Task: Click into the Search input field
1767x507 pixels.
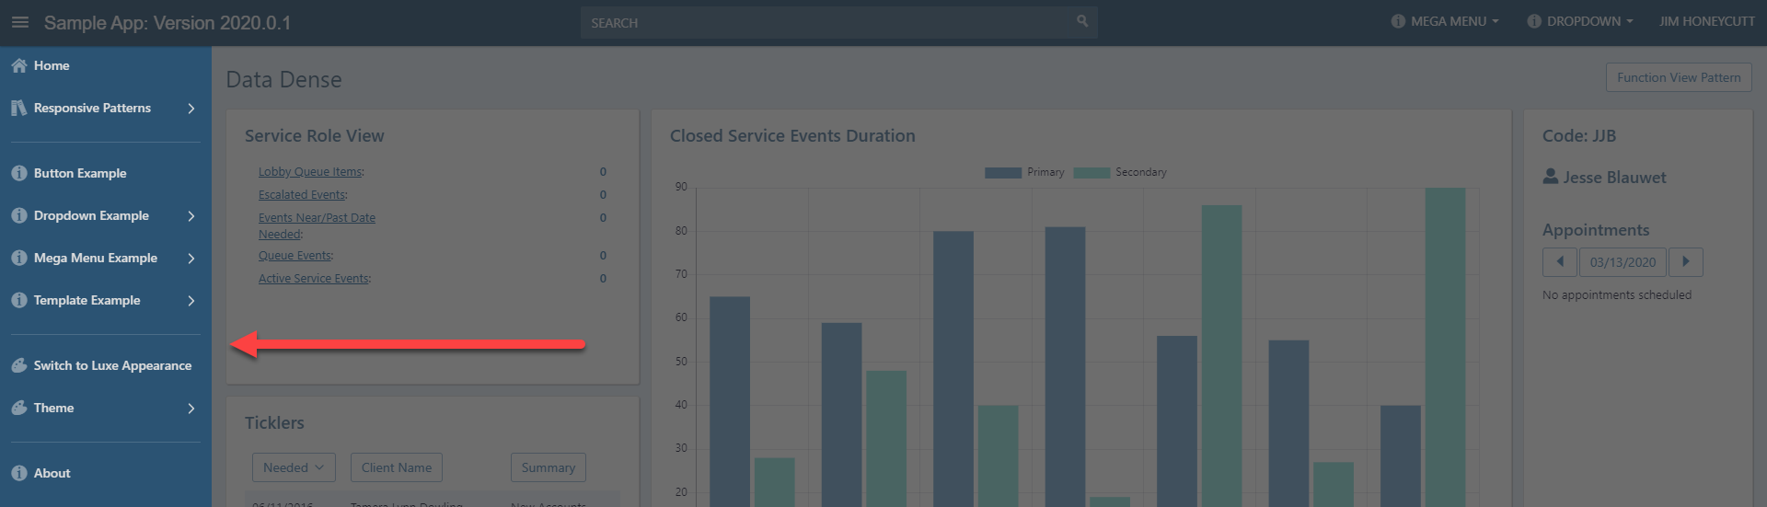Action: tap(828, 22)
